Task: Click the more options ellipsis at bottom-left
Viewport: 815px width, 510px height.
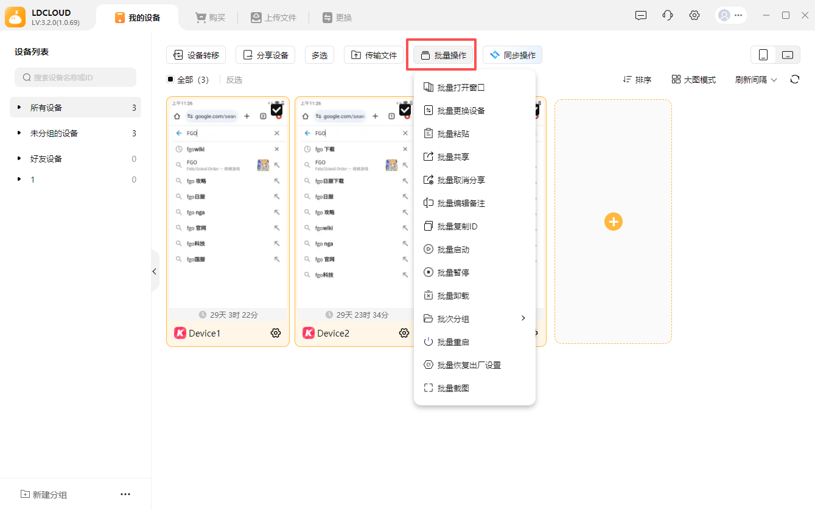Action: 125,494
